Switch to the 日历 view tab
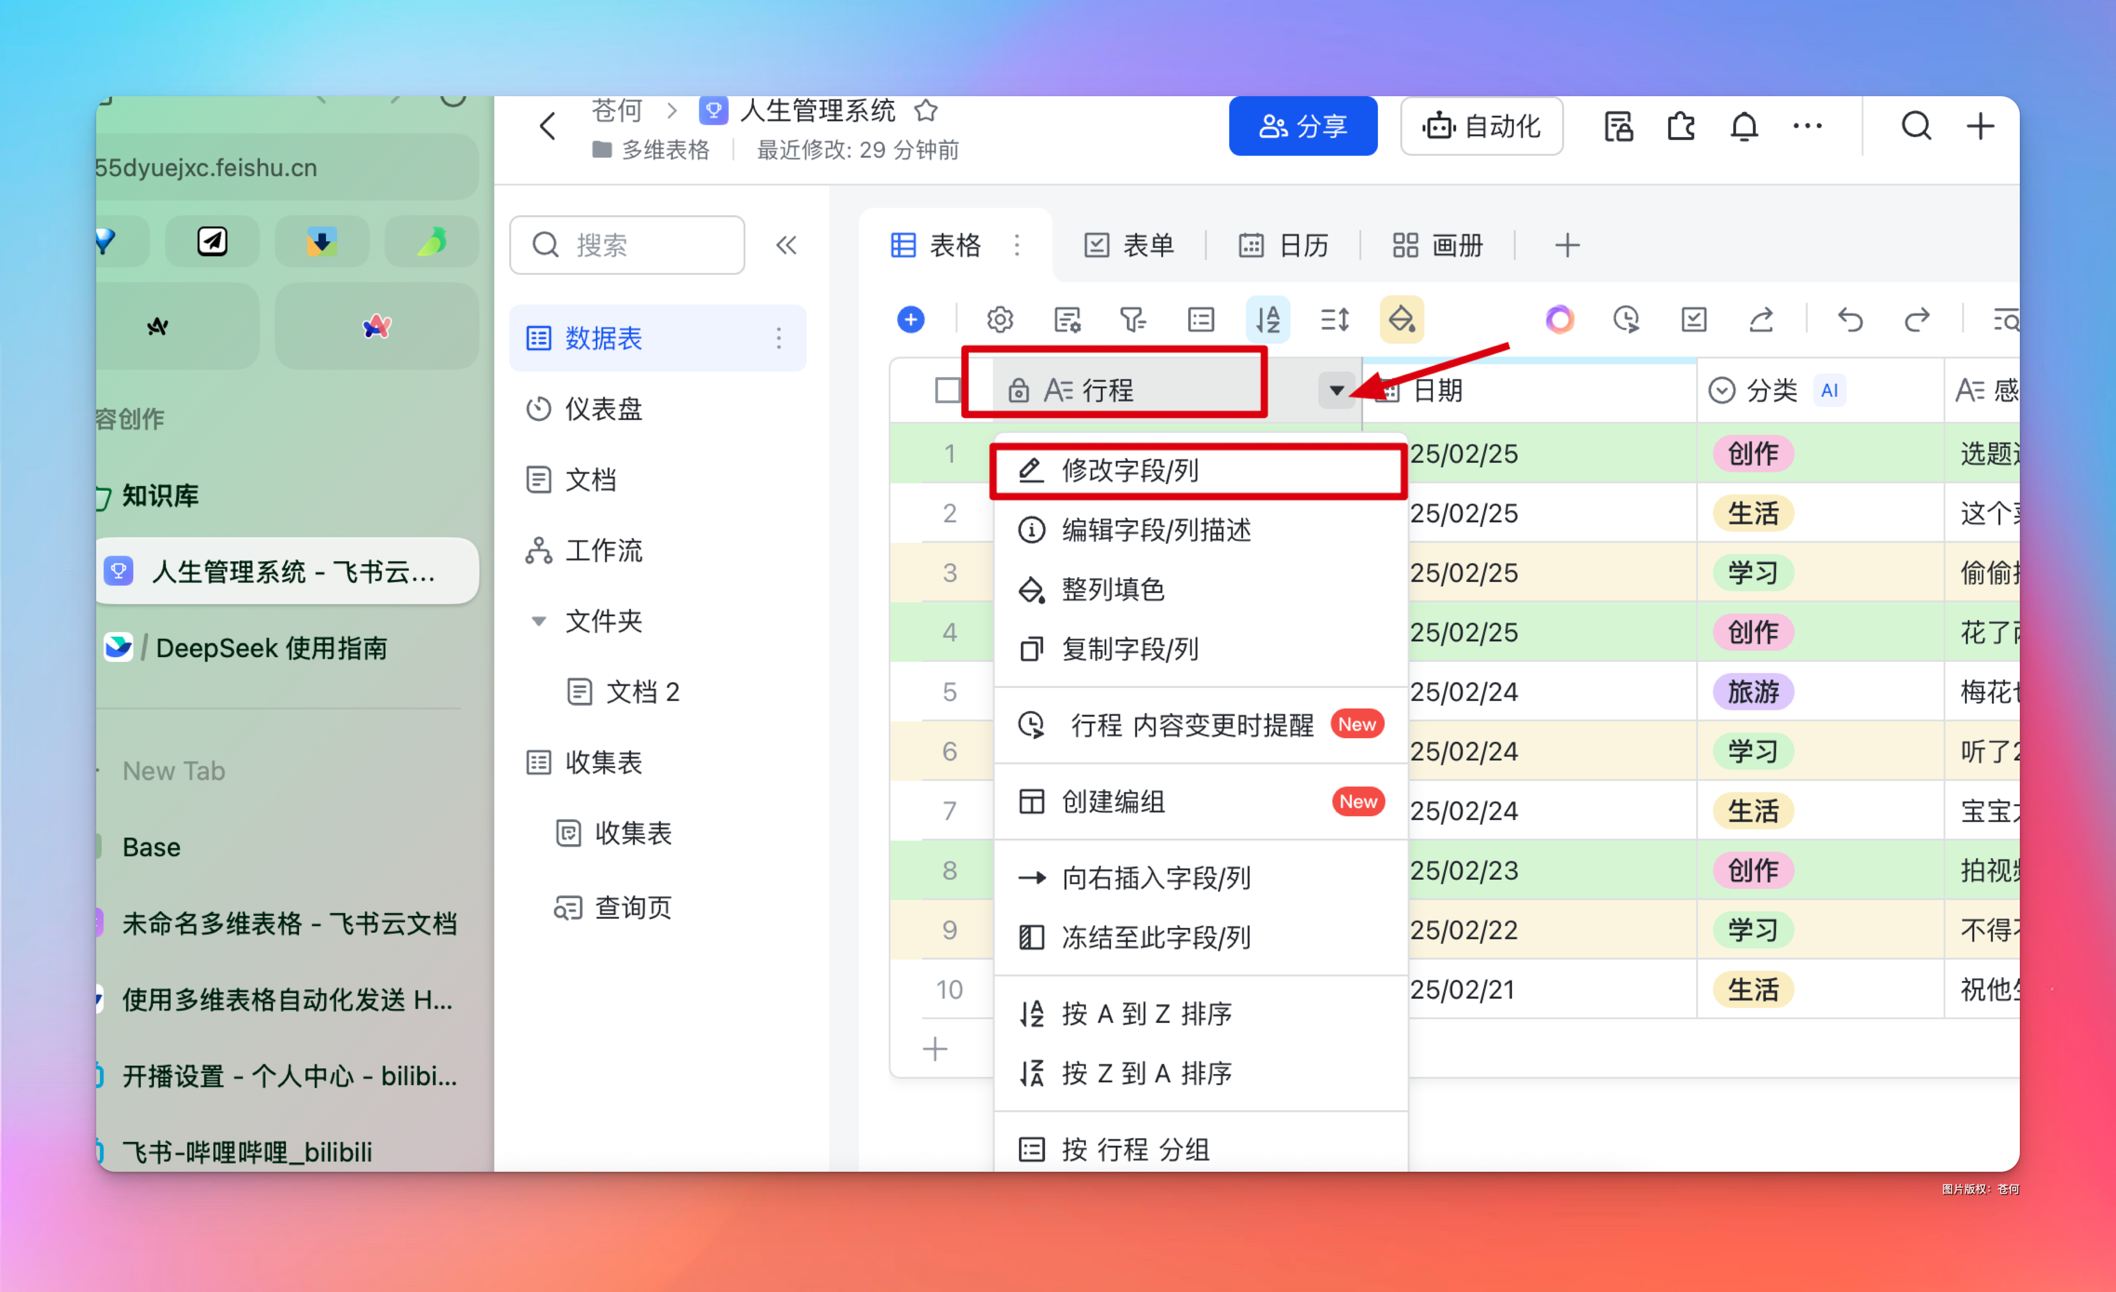 (x=1284, y=246)
